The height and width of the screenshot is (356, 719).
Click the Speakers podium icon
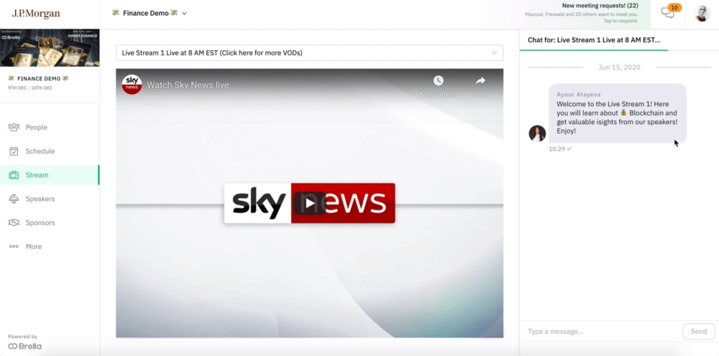14,199
